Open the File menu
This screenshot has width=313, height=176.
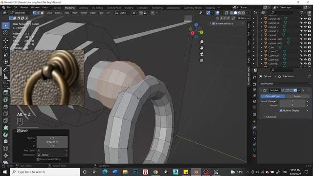(x=9, y=7)
